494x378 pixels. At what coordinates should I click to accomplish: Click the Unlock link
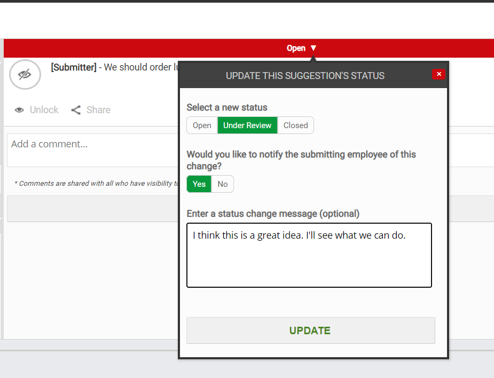[x=44, y=109]
